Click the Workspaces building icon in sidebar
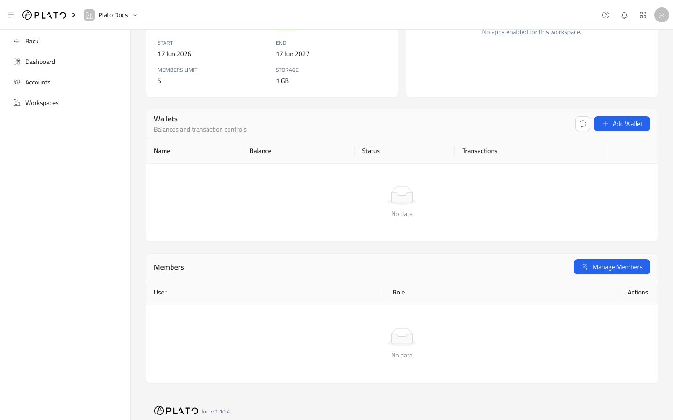 click(17, 103)
